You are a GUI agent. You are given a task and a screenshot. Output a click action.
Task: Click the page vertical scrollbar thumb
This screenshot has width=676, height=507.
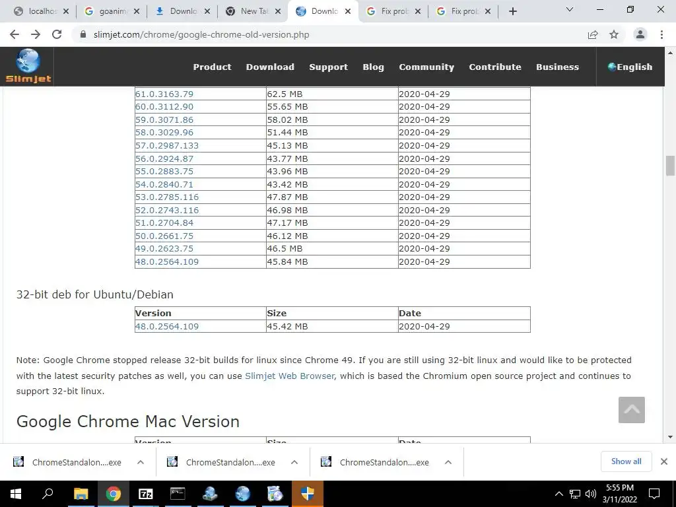point(670,166)
